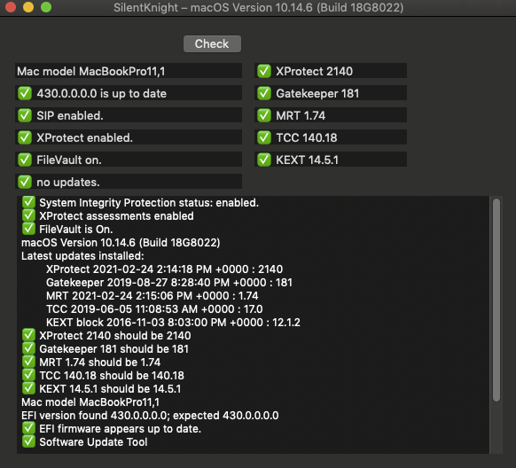This screenshot has height=468, width=516.
Task: Click 'XProtect assessments enabled' log text
Action: (116, 216)
